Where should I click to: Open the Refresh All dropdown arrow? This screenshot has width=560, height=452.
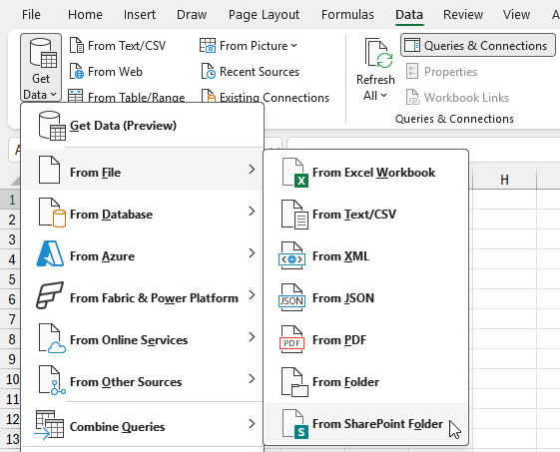pyautogui.click(x=384, y=96)
